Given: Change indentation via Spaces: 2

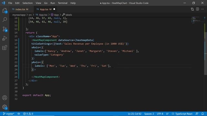Looking at the screenshot, I should [149, 114].
